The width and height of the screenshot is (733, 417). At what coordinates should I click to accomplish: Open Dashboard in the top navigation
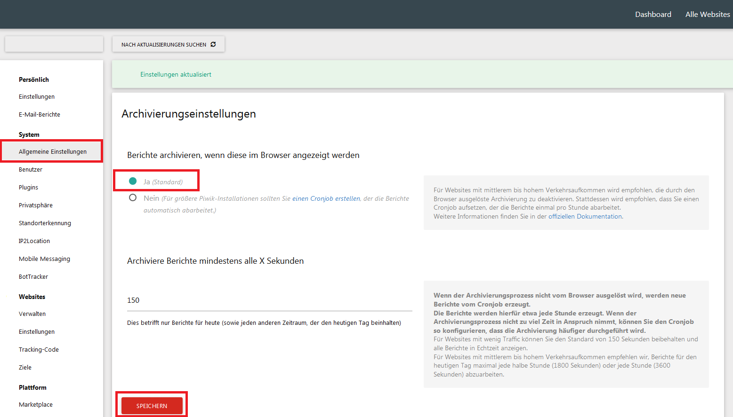pos(653,14)
